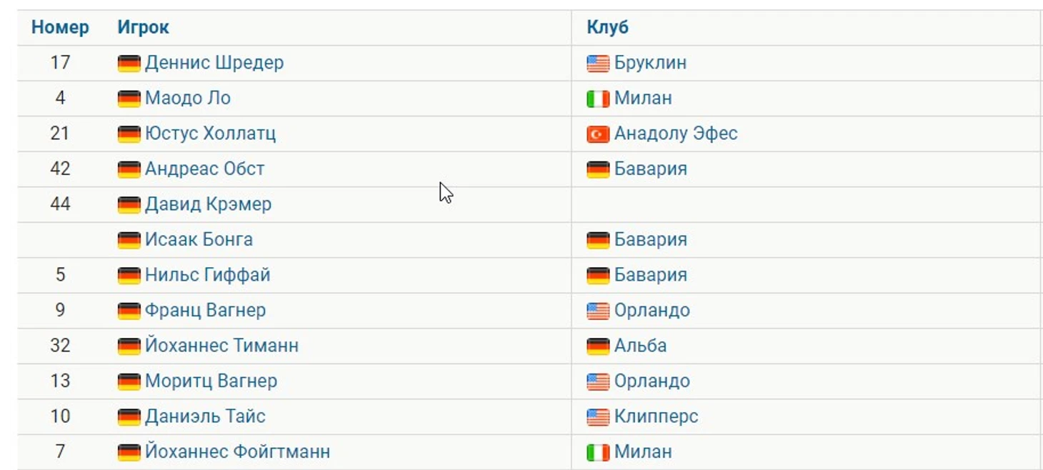This screenshot has height=470, width=1043.
Task: Open Мориц Вагнер player link
Action: (x=211, y=381)
